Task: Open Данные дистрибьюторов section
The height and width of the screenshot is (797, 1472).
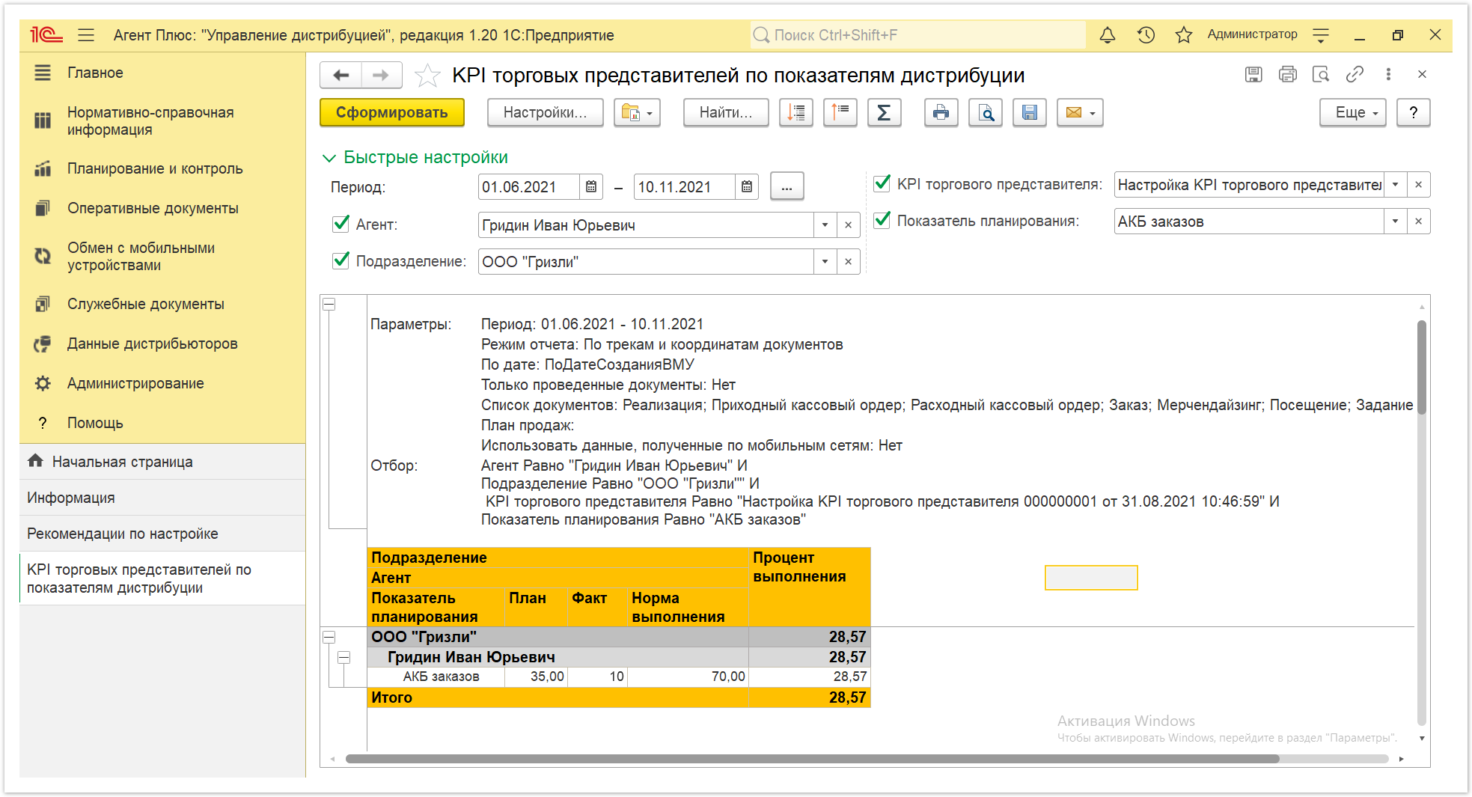Action: pyautogui.click(x=162, y=344)
